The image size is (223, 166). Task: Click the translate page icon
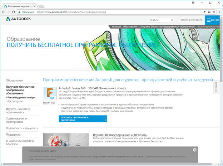tap(209, 12)
